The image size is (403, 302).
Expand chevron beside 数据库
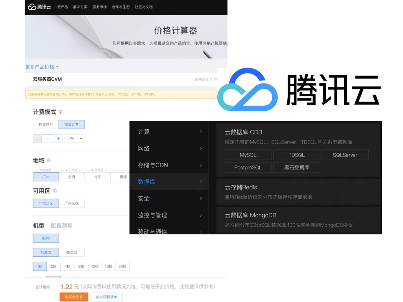click(x=201, y=182)
